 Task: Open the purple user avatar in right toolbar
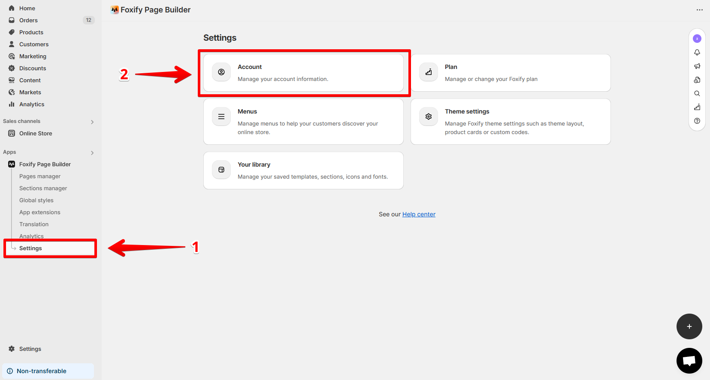click(697, 39)
